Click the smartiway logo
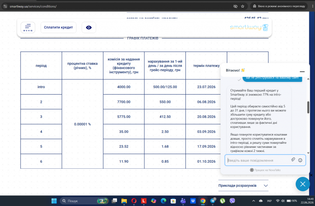 point(249,27)
